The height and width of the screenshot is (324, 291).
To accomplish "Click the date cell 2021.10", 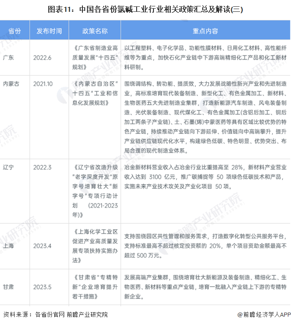I will point(43,84).
